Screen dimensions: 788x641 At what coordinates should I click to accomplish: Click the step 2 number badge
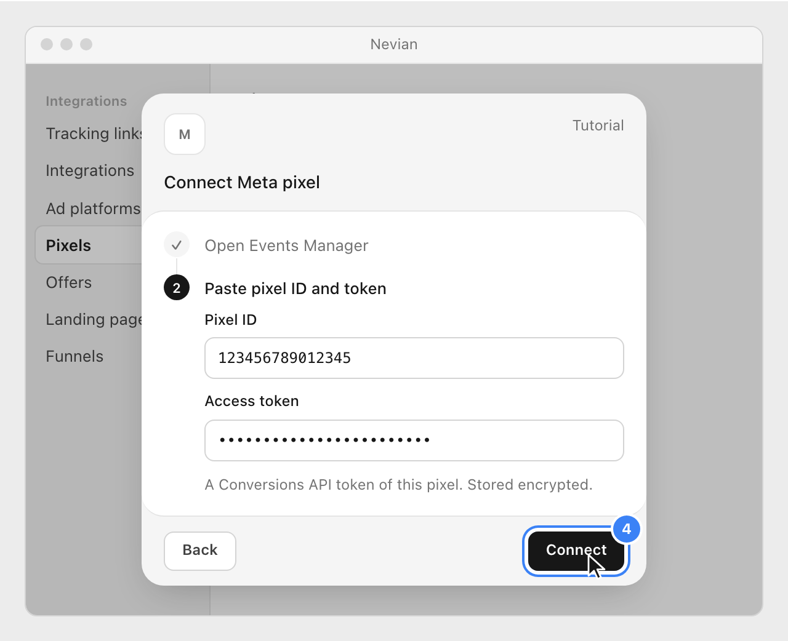coord(177,288)
